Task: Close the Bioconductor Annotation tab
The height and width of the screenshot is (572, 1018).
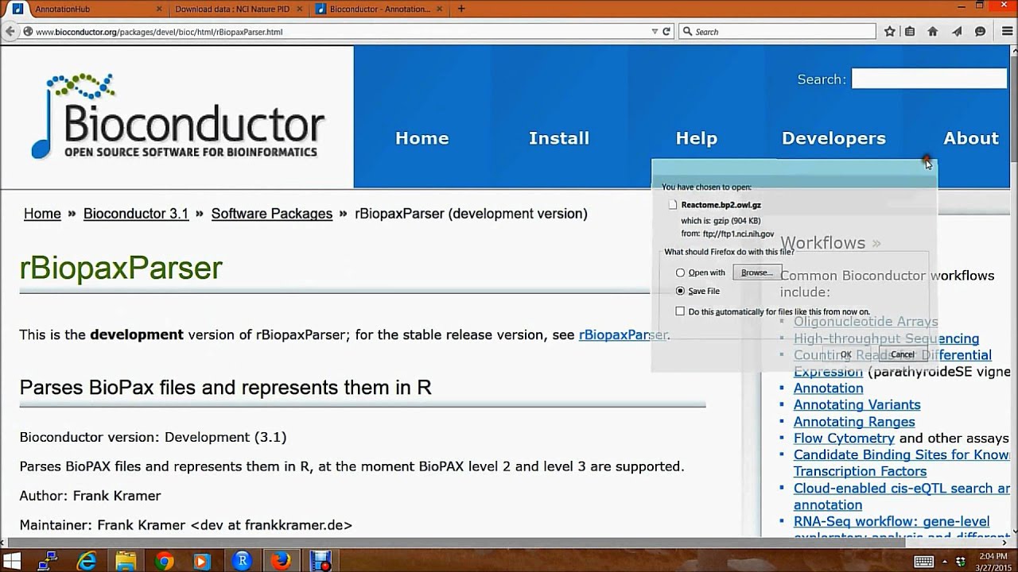Action: pyautogui.click(x=441, y=9)
